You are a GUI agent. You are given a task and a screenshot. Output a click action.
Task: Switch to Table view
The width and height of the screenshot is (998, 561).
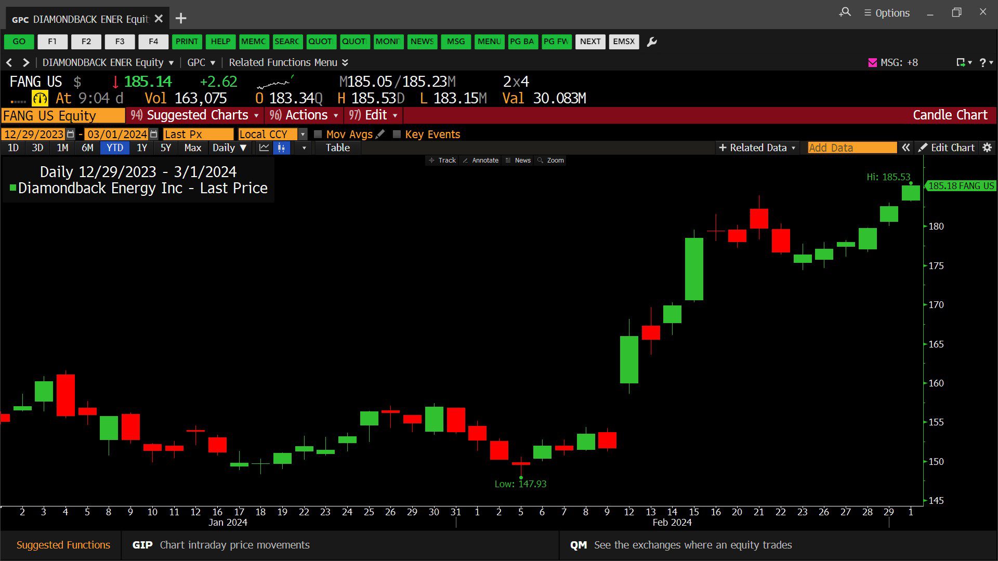(x=338, y=148)
